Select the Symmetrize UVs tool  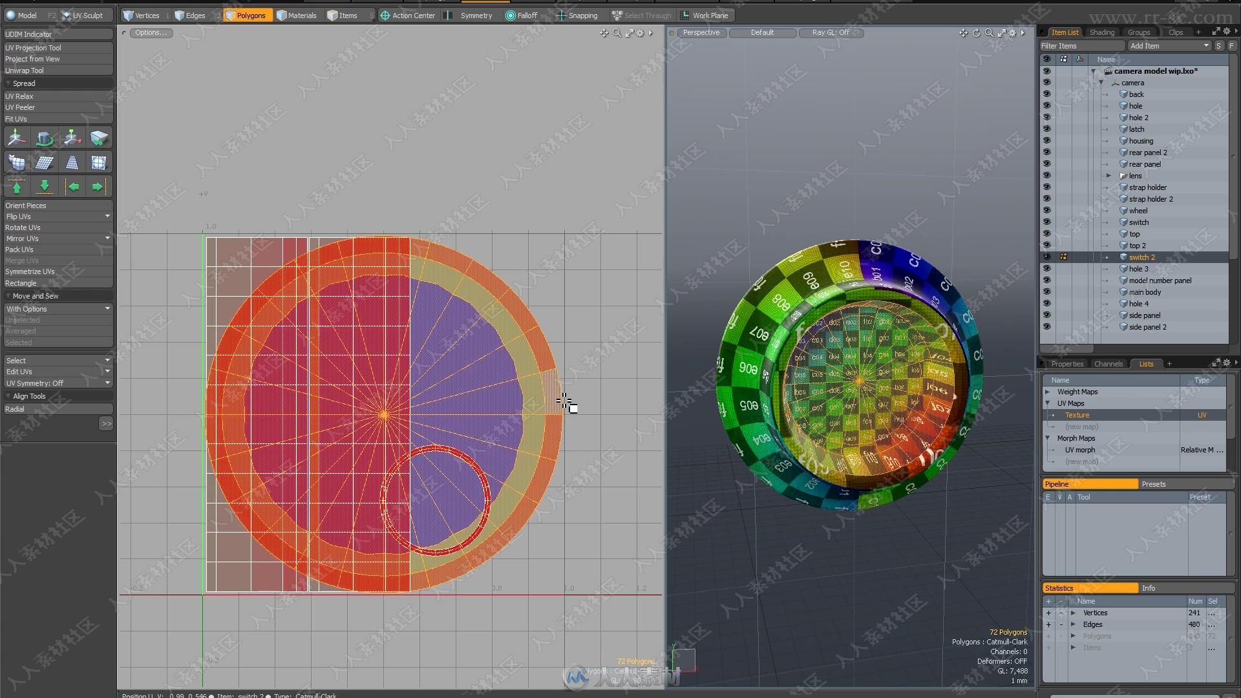pyautogui.click(x=30, y=271)
